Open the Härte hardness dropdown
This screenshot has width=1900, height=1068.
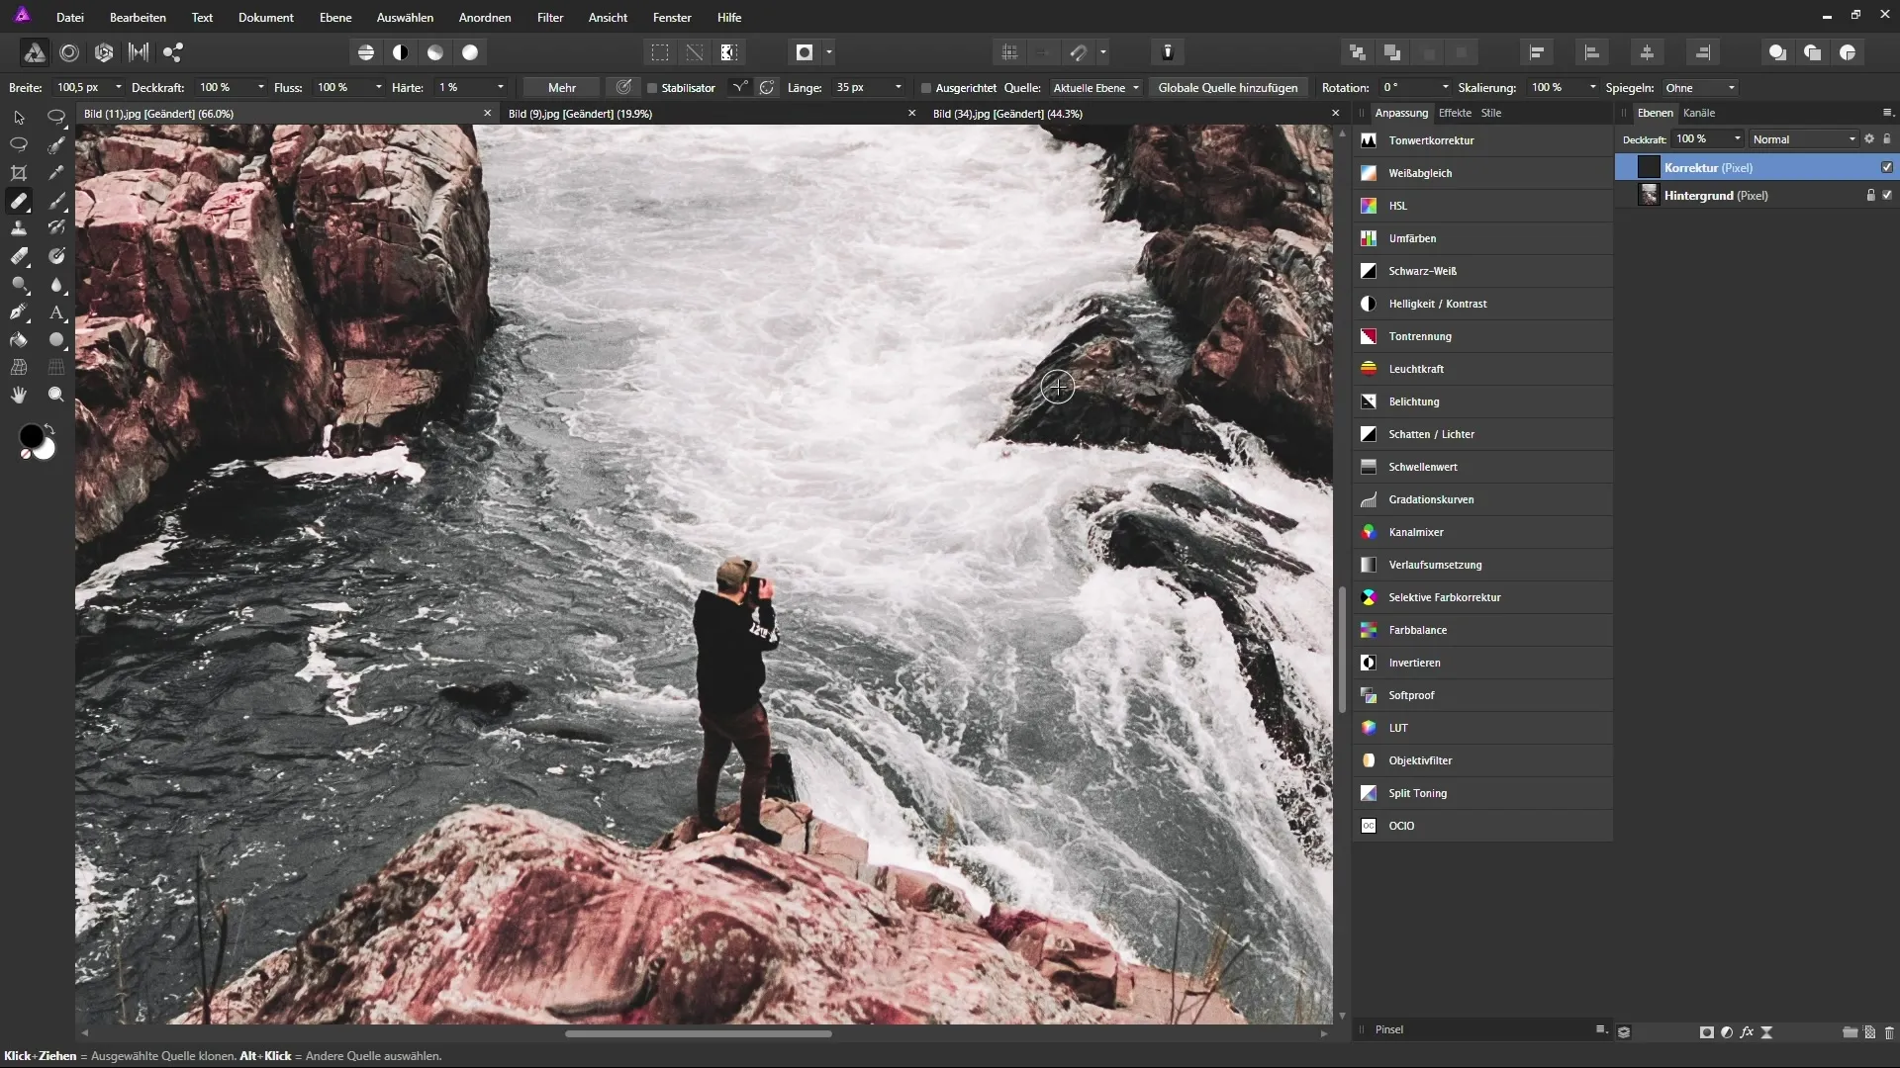[500, 88]
